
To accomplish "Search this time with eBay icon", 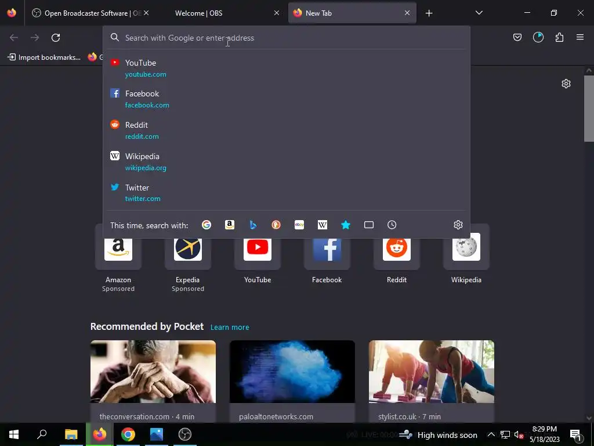I will (299, 225).
